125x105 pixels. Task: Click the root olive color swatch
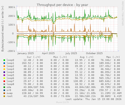[x=4, y=96]
